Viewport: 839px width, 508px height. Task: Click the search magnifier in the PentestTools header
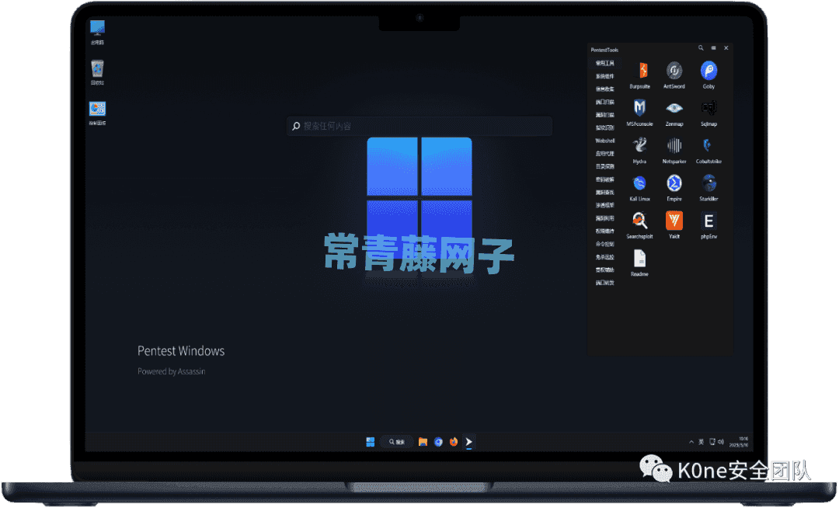[701, 49]
